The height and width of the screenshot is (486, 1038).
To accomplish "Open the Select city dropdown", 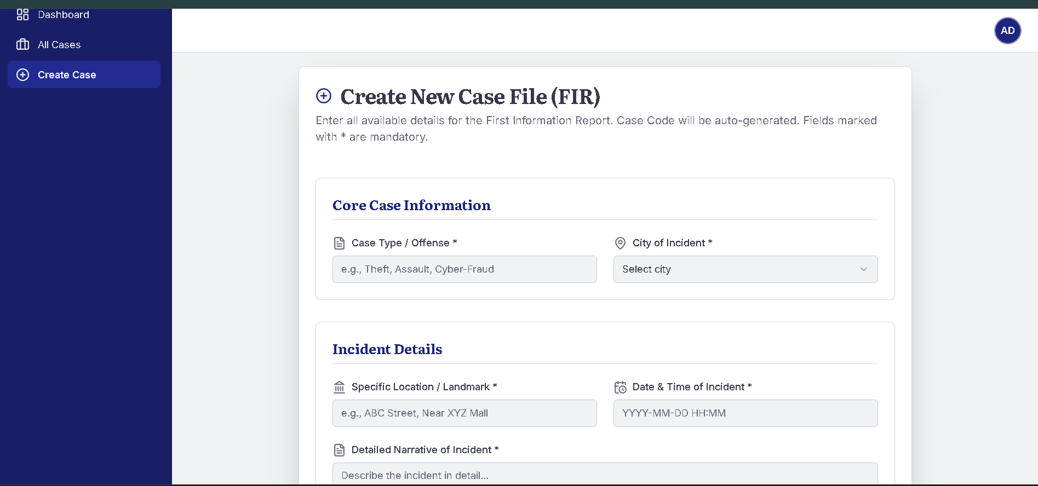I will coord(745,269).
